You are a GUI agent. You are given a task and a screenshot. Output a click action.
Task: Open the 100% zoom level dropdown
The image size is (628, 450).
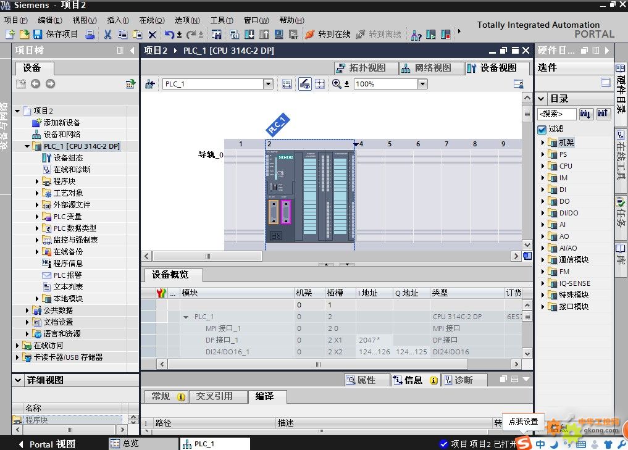pos(422,84)
